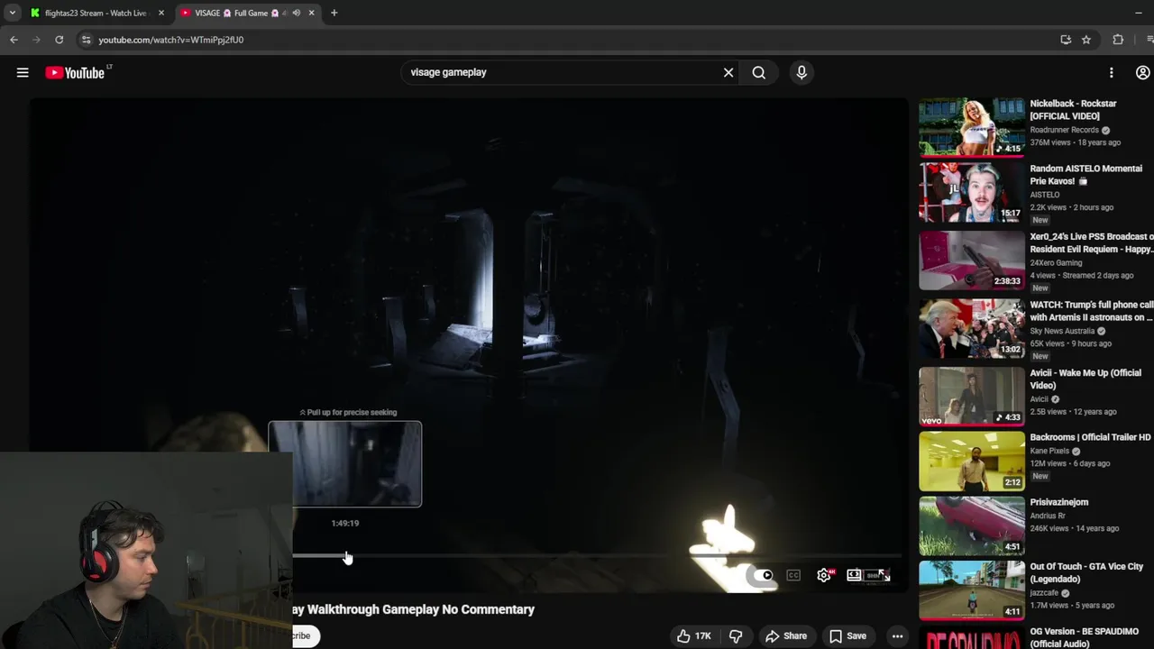Click 'AISTELO' channel name

pyautogui.click(x=1045, y=195)
